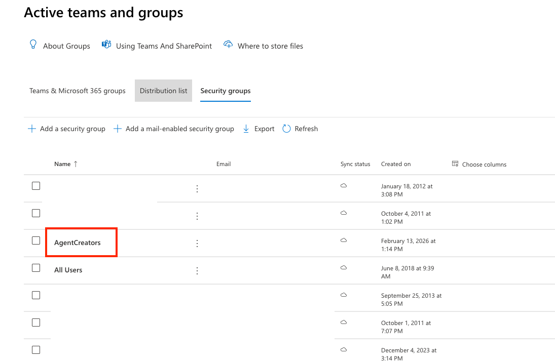The width and height of the screenshot is (555, 363).
Task: Click the Refresh icon
Action: tap(287, 128)
